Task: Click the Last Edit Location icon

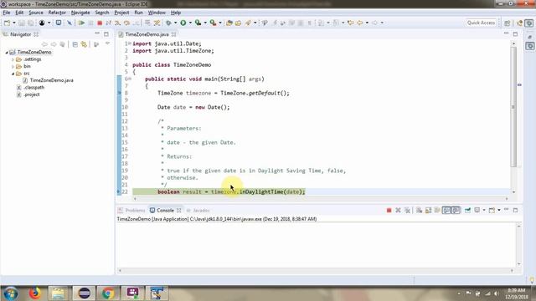Action: (350, 23)
